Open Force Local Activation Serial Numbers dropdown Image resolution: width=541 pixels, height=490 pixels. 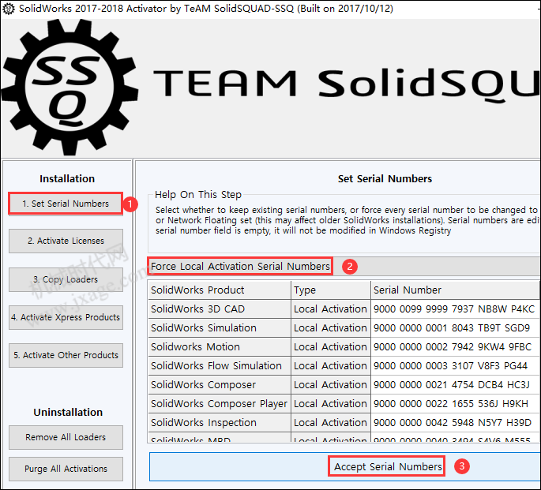[344, 267]
